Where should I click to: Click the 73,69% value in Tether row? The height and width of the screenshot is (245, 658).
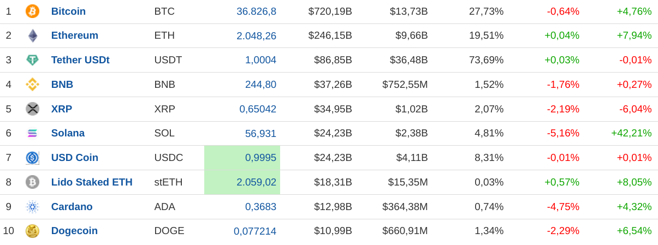coord(487,60)
